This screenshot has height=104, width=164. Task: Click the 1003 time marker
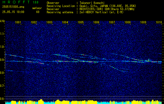click(x=49, y=22)
